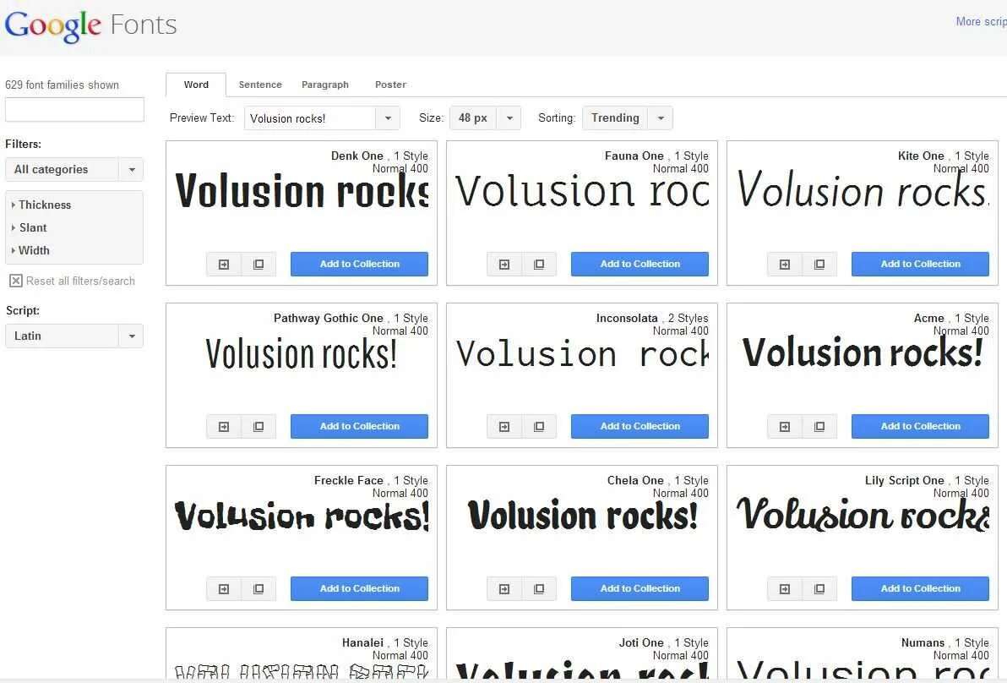Add Acme to Collection
This screenshot has height=683, width=1007.
[920, 427]
